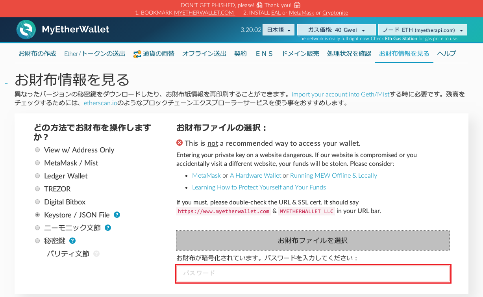Open the MetaMask link in red banner
This screenshot has height=297, width=483.
[302, 13]
